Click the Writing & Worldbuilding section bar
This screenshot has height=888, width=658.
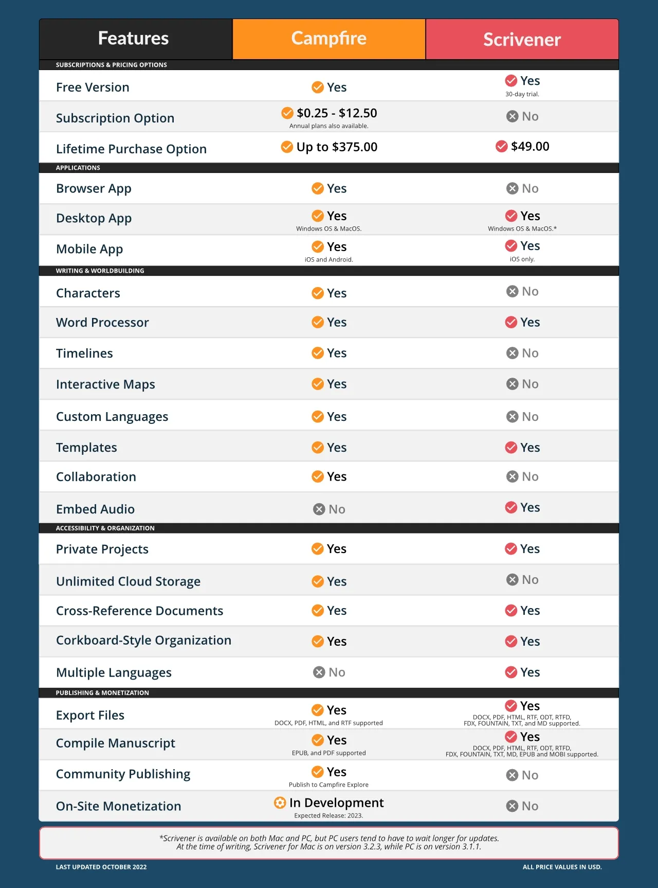pyautogui.click(x=329, y=271)
